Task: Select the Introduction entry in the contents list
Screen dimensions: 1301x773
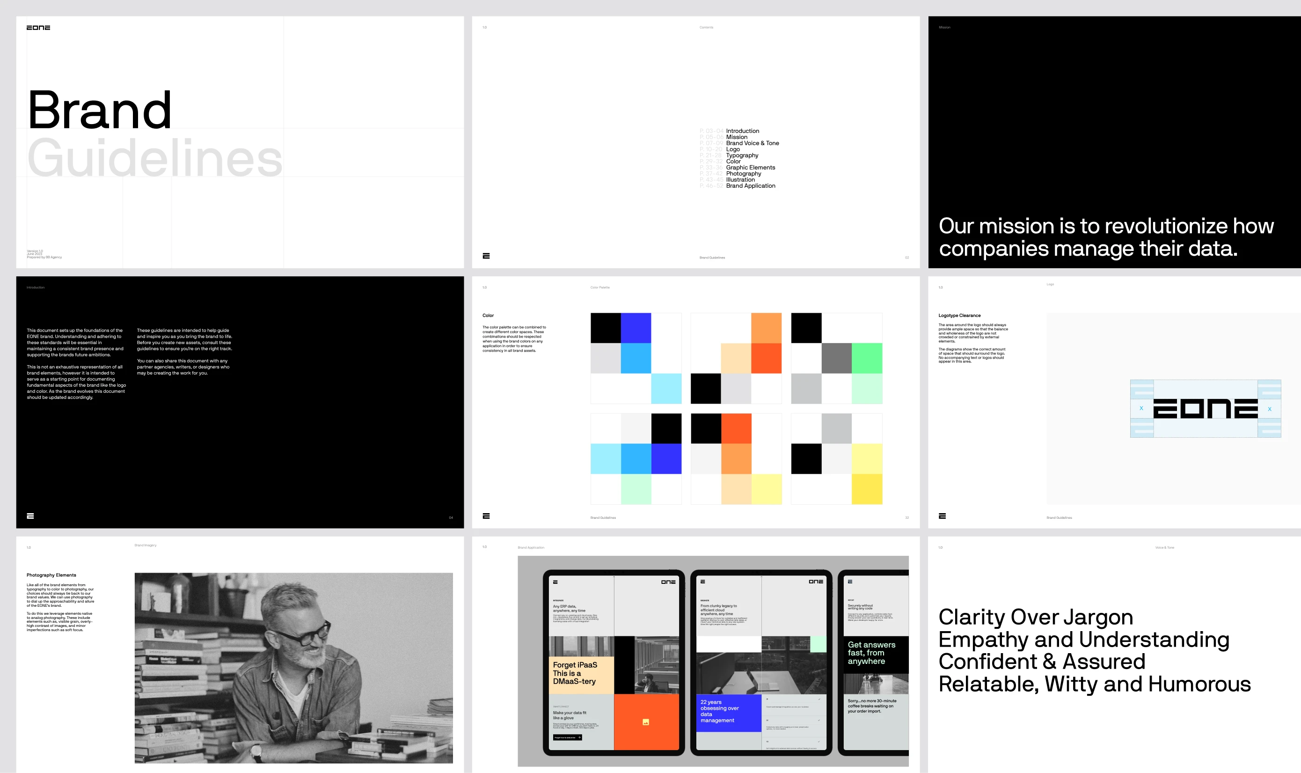Action: (742, 131)
